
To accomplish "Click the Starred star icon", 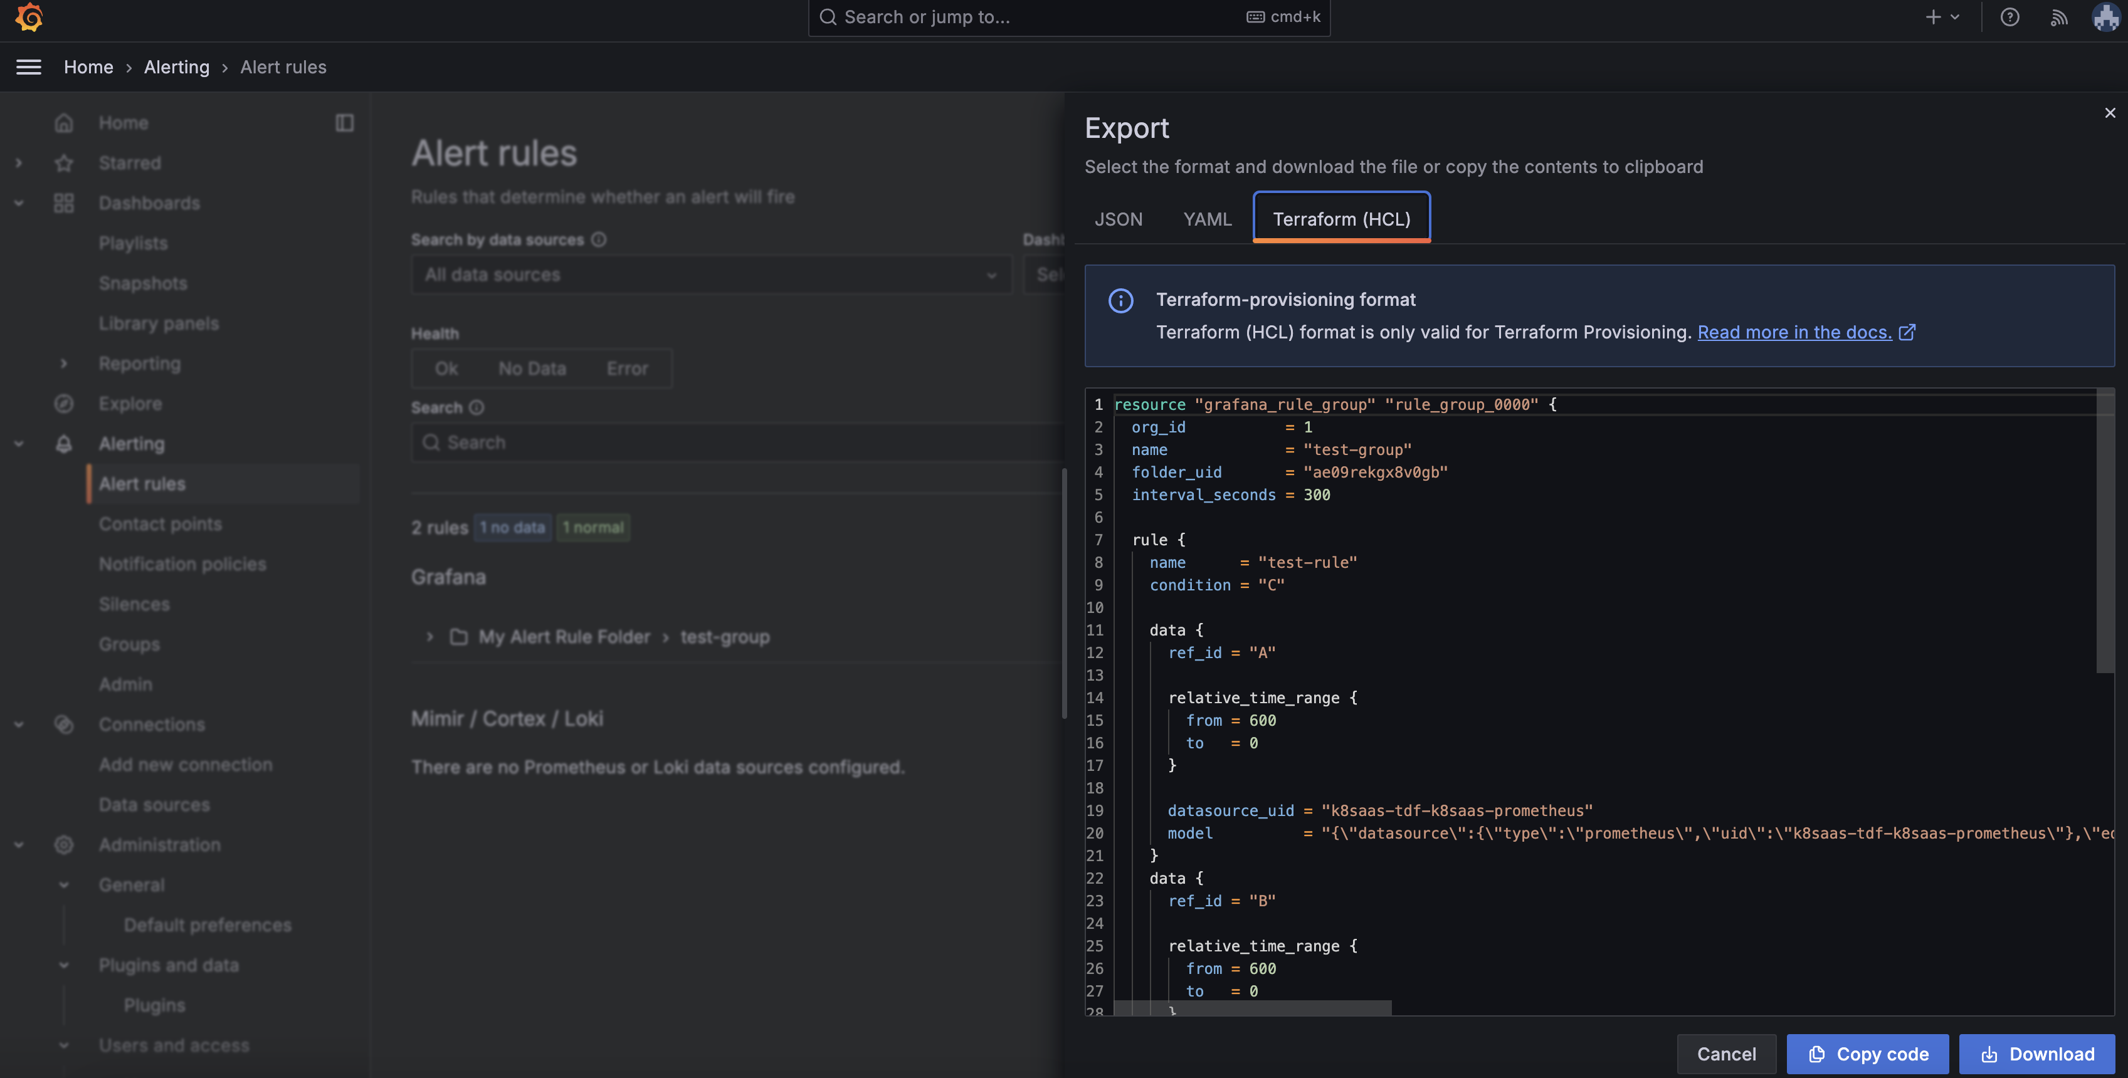I will [x=63, y=163].
